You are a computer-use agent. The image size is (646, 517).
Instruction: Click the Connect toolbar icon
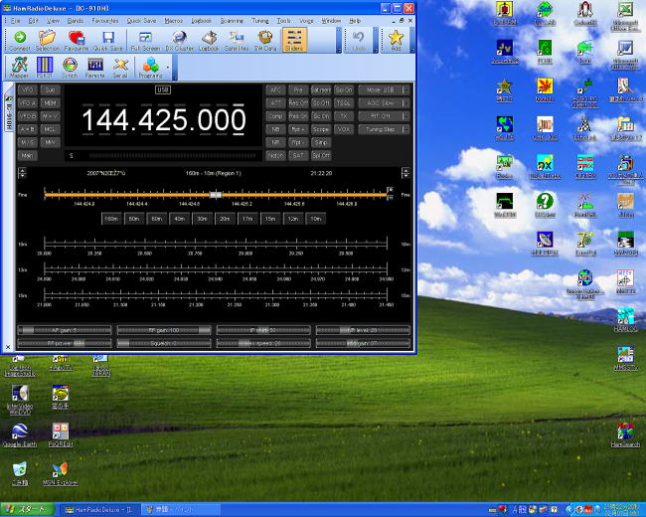pos(19,41)
